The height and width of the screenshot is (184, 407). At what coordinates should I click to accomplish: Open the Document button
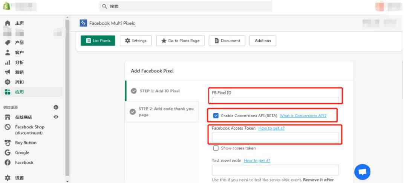227,41
